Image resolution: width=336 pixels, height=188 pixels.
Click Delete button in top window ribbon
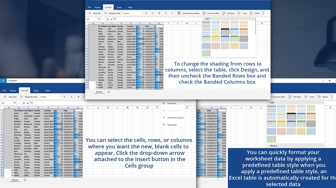pyautogui.click(x=254, y=13)
